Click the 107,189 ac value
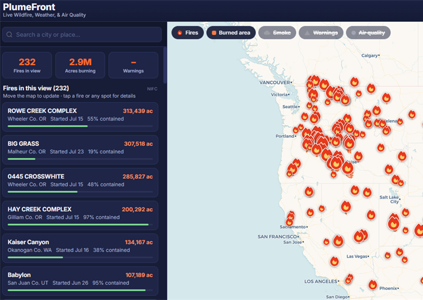 click(139, 275)
